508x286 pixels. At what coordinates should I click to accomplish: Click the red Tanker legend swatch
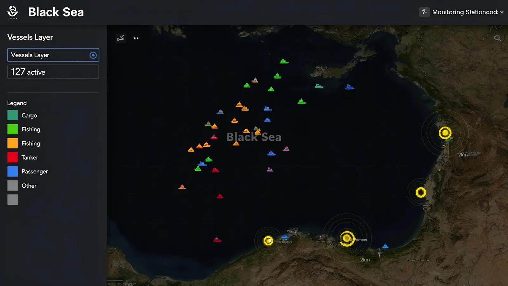[13, 157]
